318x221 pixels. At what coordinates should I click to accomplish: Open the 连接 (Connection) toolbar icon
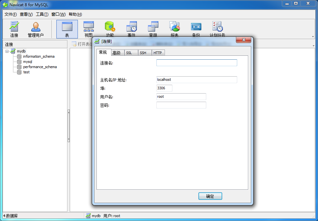pos(14,29)
